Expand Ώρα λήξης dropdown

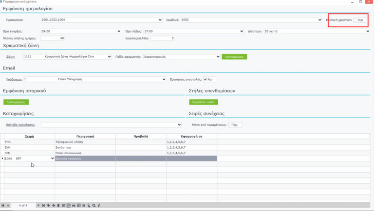point(242,31)
